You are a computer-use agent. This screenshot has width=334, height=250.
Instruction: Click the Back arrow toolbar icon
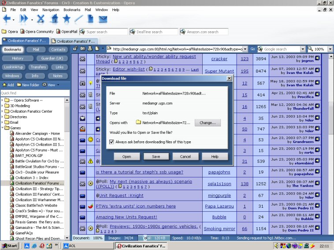pos(7,19)
